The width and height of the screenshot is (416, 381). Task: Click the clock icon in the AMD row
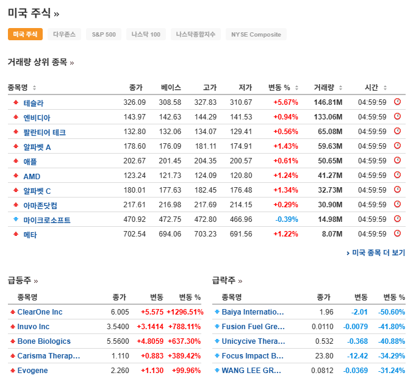coord(397,175)
